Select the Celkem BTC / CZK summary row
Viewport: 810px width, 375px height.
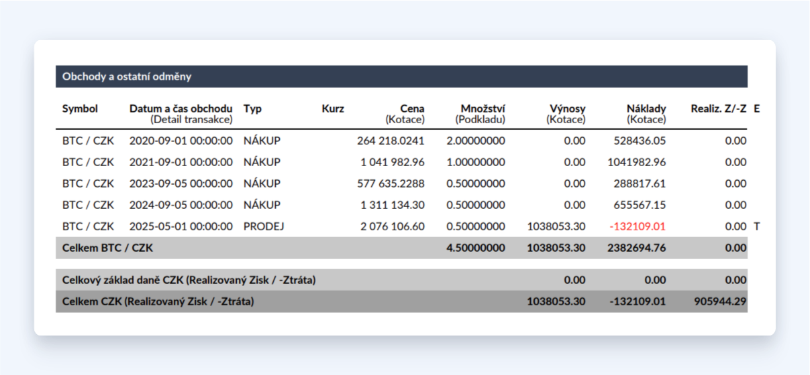click(401, 248)
